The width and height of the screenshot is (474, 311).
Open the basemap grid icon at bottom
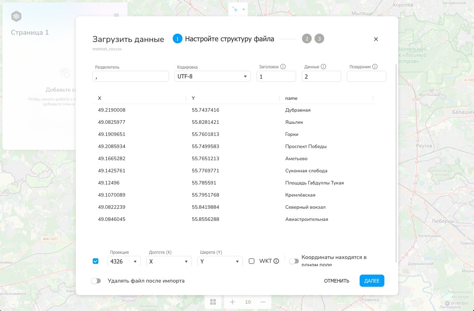[213, 302]
